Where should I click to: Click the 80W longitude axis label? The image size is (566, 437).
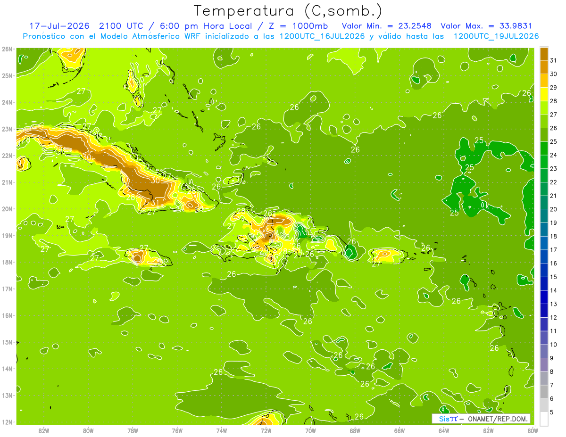tap(88, 430)
